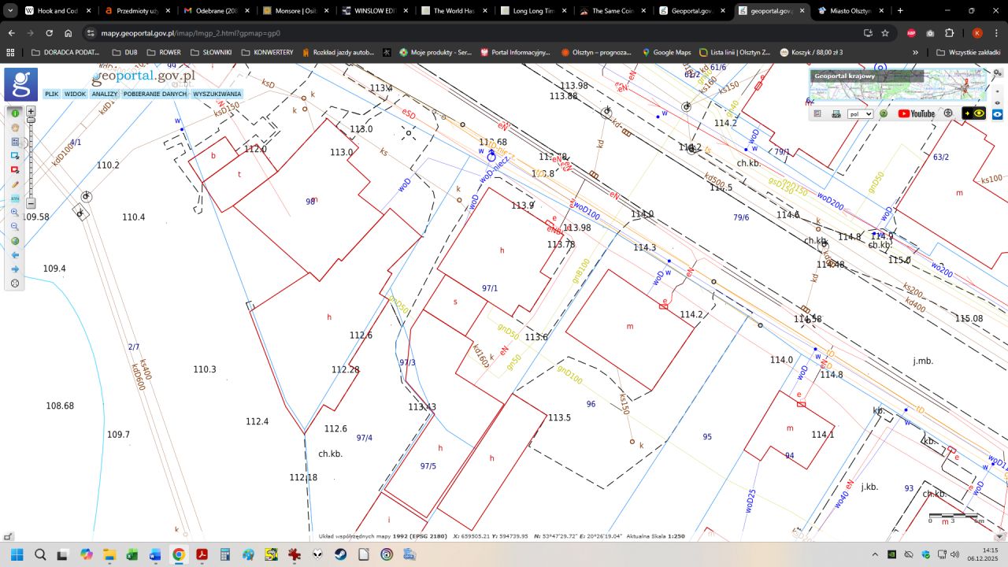Toggle the accessibility figure icon
The width and height of the screenshot is (1008, 567).
(948, 113)
